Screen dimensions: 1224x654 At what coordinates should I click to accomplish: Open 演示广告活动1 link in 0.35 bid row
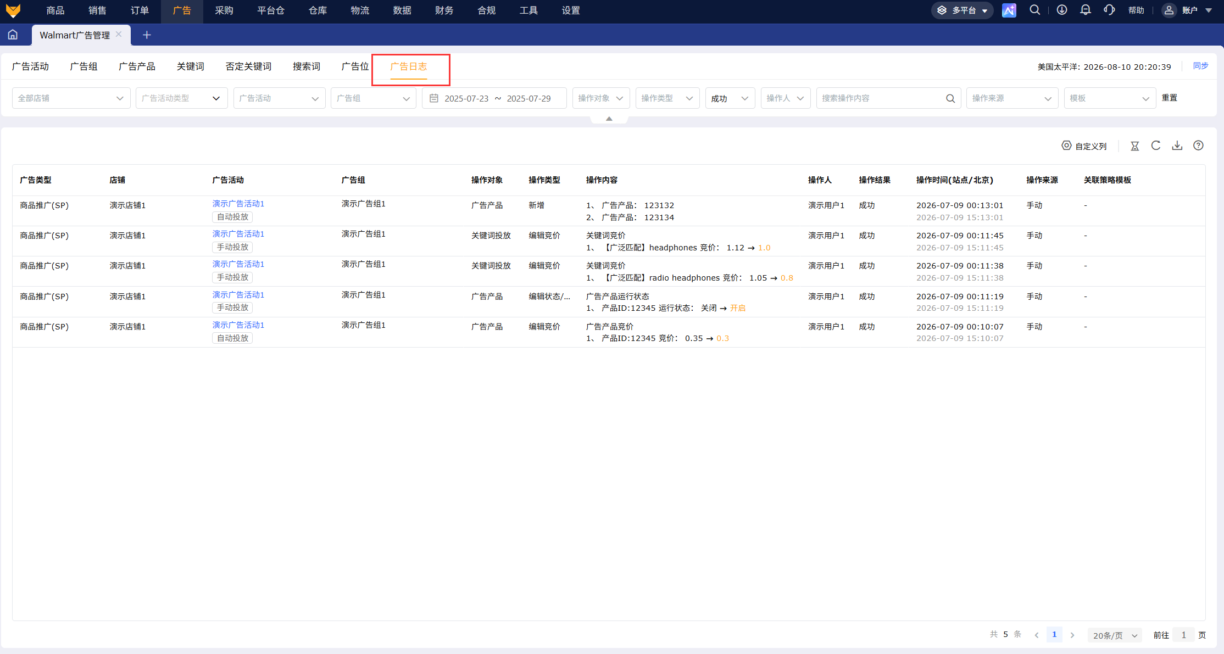point(238,325)
